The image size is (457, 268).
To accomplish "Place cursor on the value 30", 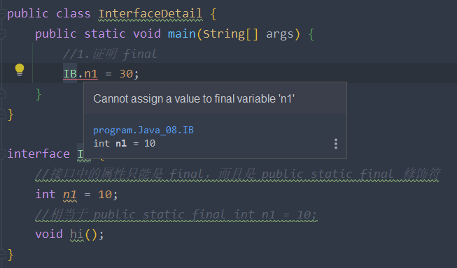I will click(126, 74).
